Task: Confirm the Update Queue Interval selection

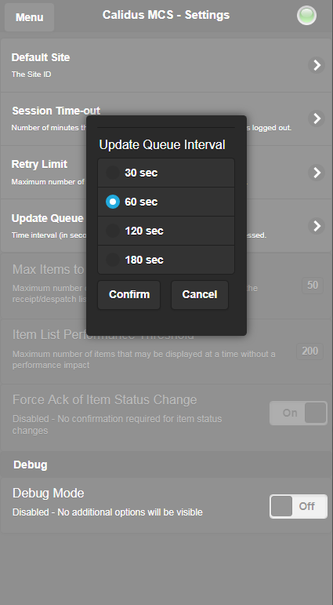Action: click(x=129, y=295)
